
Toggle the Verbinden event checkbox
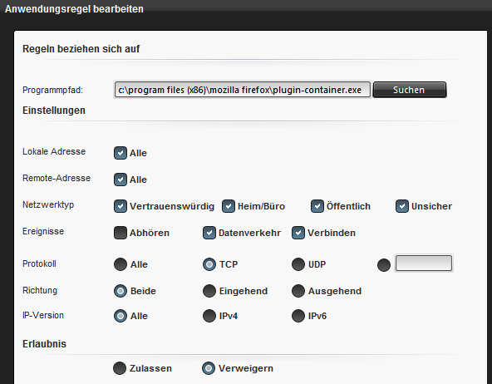point(298,233)
